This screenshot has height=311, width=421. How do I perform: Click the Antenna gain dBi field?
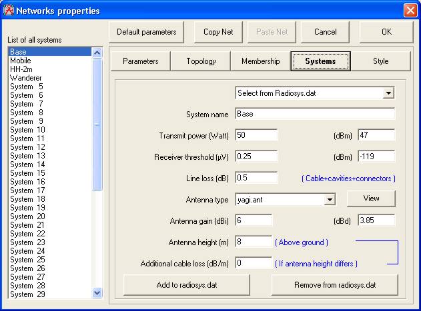click(x=254, y=220)
